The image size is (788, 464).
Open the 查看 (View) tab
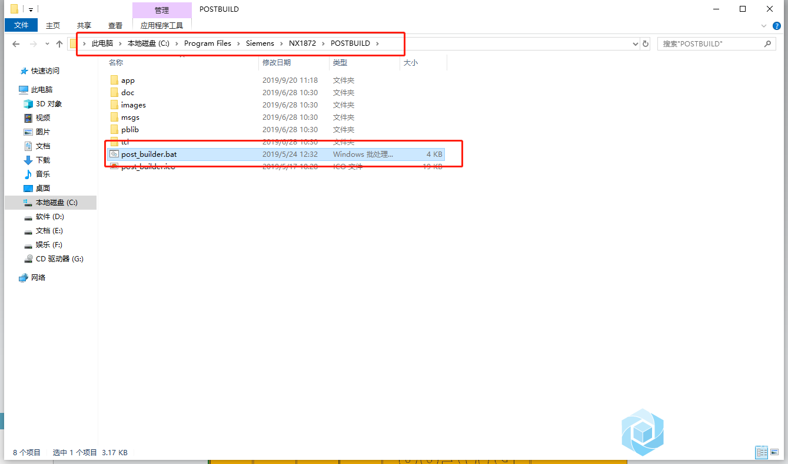coord(115,25)
